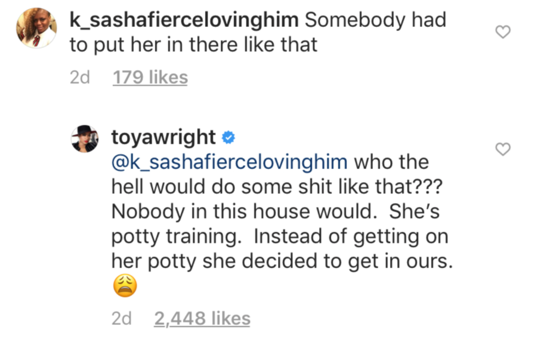
Task: Click the 2d timestamp next to 179 likes
Action: (x=80, y=78)
